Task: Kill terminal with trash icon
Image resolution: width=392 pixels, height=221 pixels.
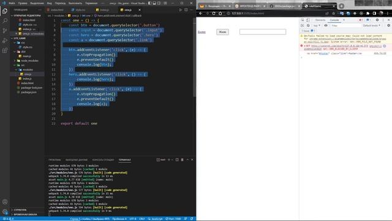Action: 183,160
